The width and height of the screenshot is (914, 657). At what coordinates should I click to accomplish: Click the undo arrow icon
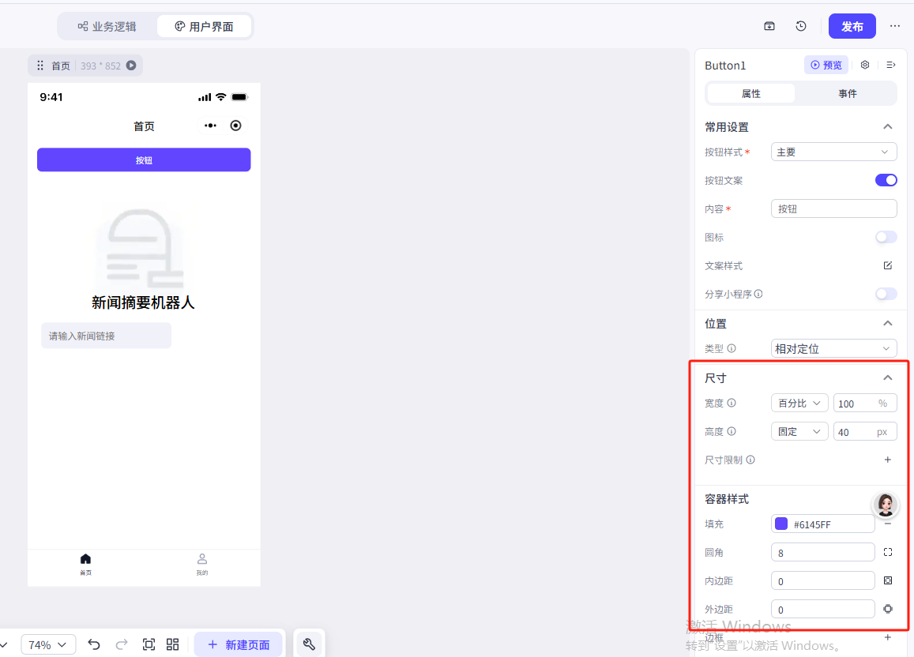click(x=94, y=644)
